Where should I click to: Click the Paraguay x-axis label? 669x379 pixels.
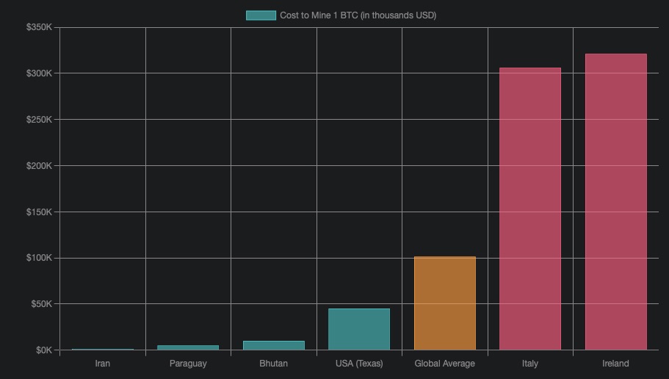188,364
